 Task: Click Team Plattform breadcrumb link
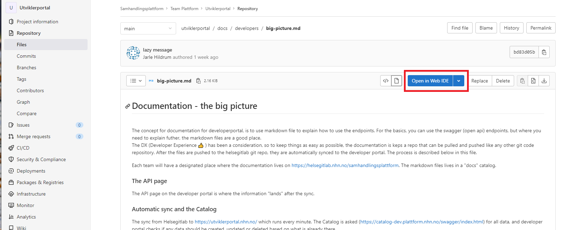pyautogui.click(x=185, y=9)
